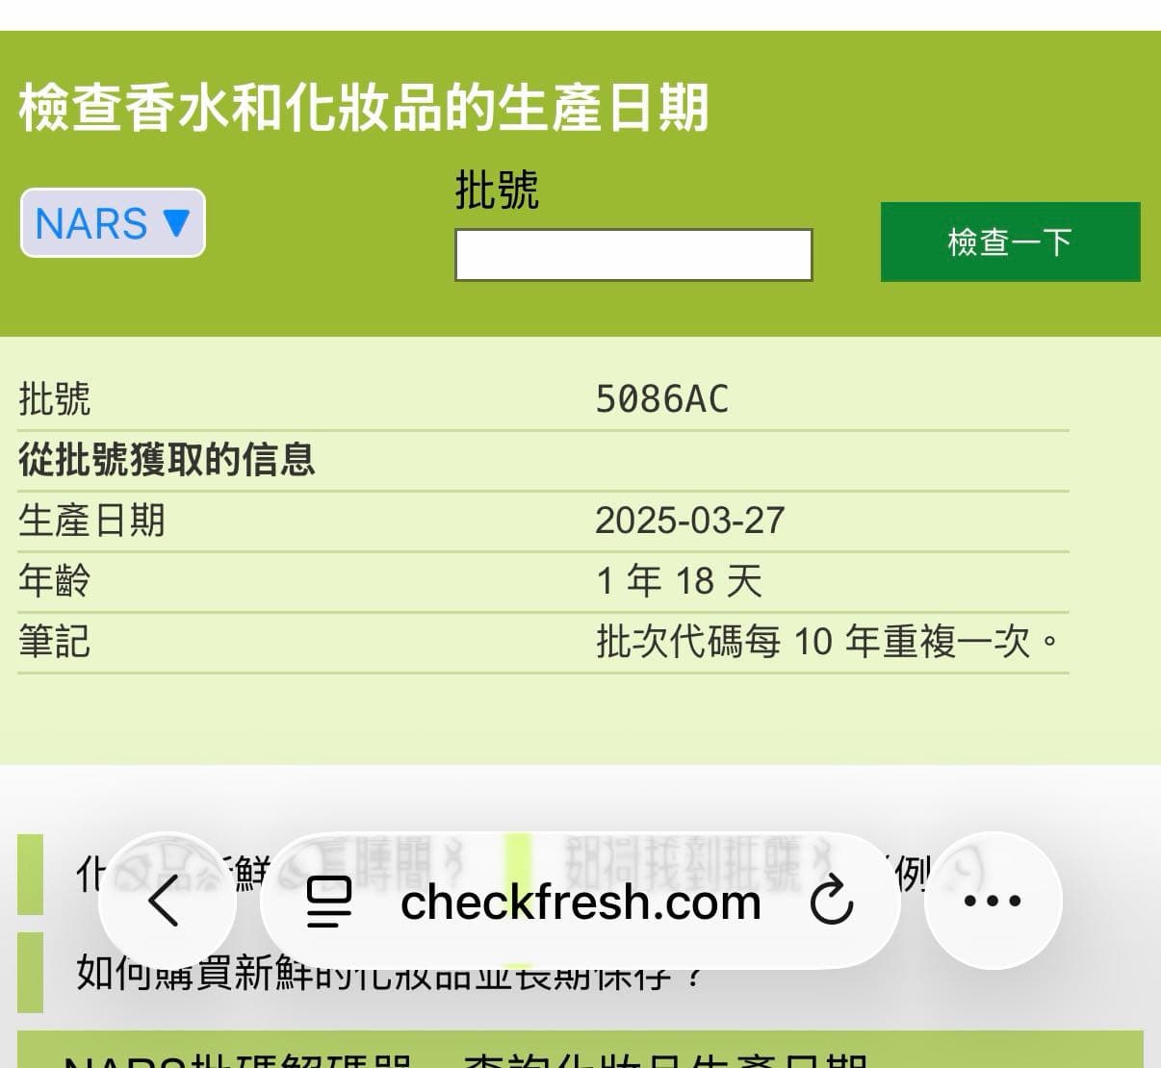This screenshot has width=1161, height=1068.
Task: Select note 批次代碼每 10 年重複一次
Action: (827, 641)
